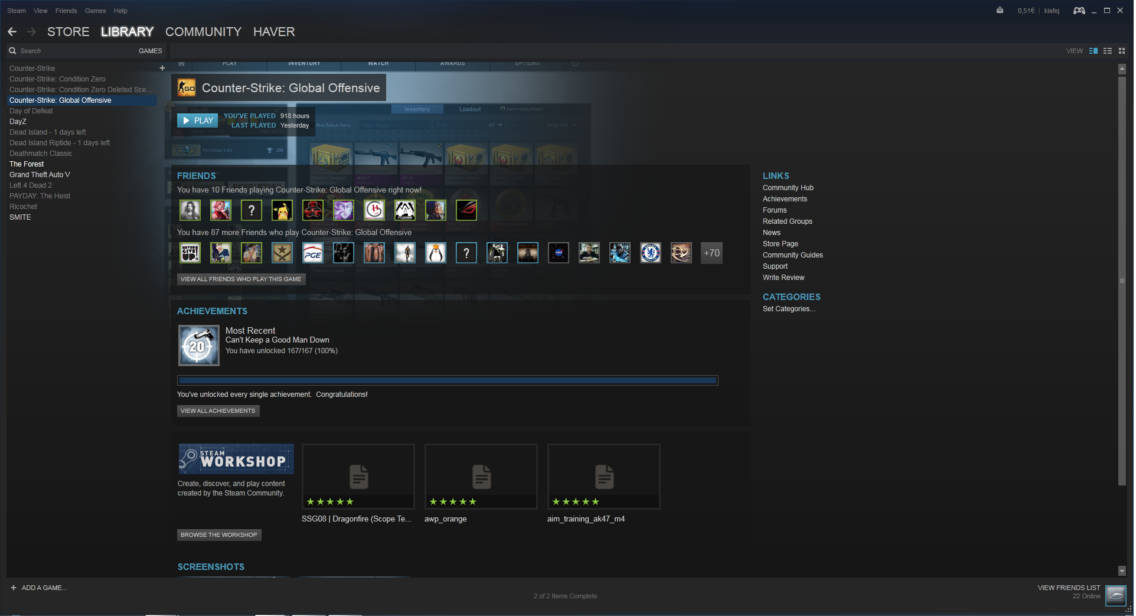
Task: Click View All Achievements button
Action: click(218, 410)
